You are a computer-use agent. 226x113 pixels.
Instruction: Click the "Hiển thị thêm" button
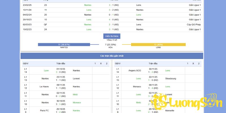point(112,36)
